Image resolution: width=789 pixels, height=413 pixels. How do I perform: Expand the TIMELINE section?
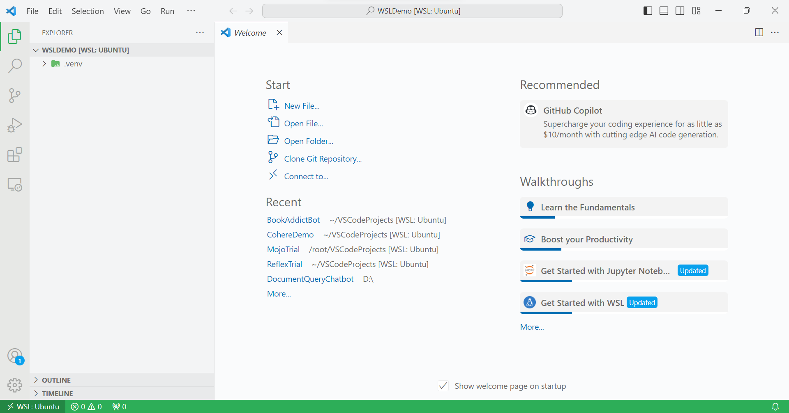click(36, 393)
